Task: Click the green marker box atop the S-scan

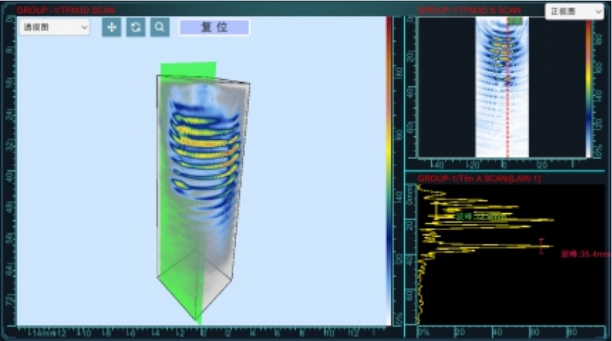Action: click(515, 21)
